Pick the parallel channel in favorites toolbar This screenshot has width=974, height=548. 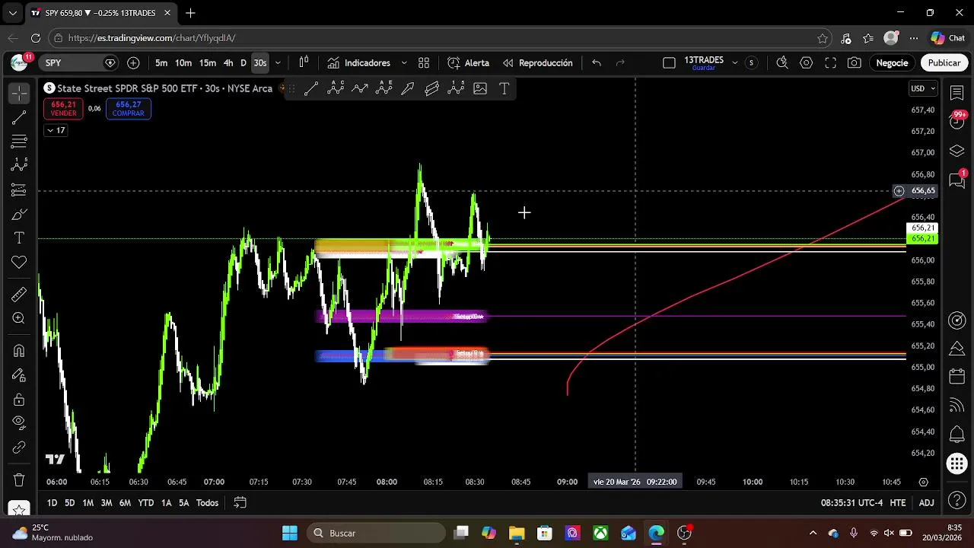point(432,88)
